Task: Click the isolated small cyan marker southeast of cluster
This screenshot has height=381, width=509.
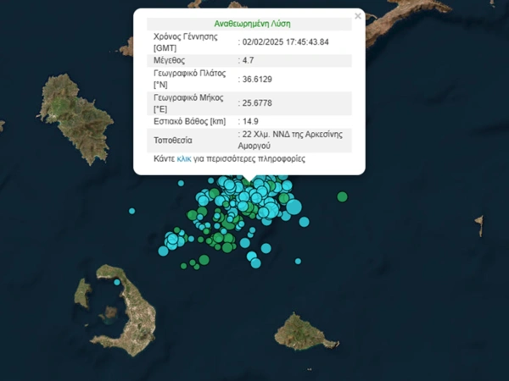Action: 297,260
